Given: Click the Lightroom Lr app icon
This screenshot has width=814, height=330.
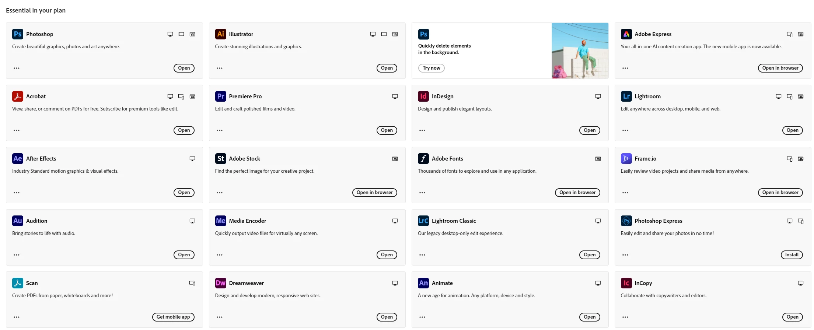Looking at the screenshot, I should click(626, 96).
